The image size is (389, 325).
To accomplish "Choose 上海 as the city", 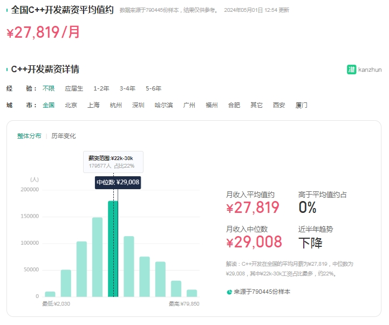I will tap(93, 105).
